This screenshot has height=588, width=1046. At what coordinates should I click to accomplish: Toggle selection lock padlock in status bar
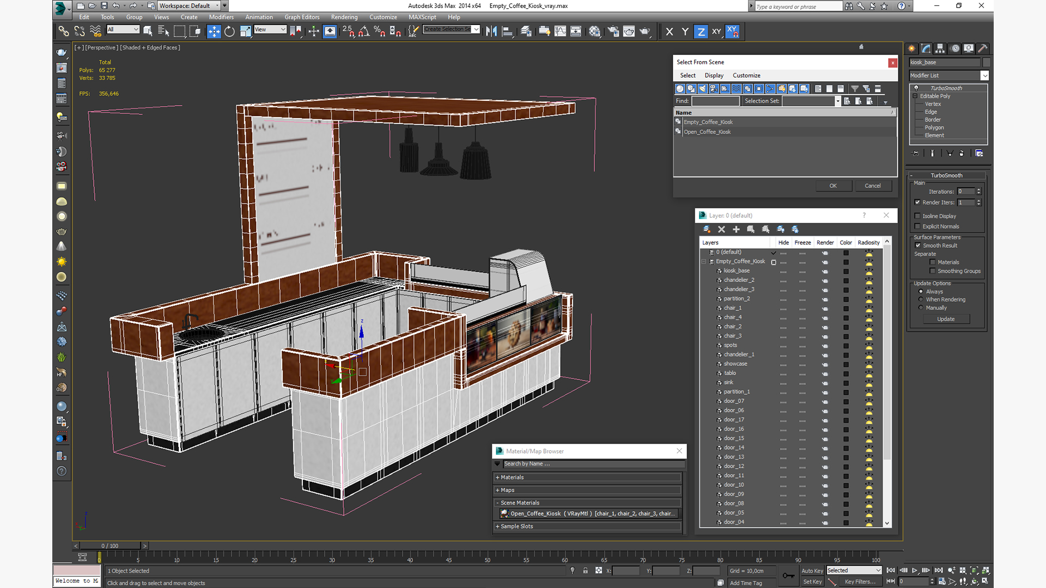(586, 571)
